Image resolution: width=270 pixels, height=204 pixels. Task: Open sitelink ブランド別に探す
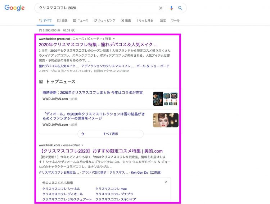tap(94, 172)
